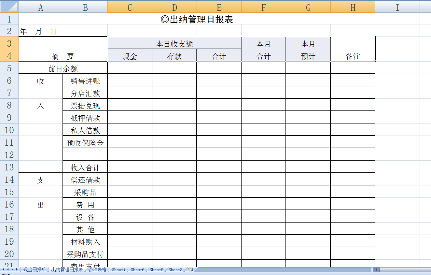Click the 现金 column heading cell
431x275 pixels.
[130, 56]
